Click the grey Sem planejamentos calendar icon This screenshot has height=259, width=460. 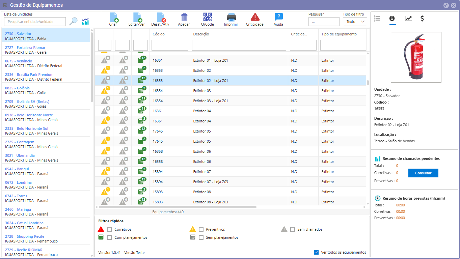(x=193, y=237)
